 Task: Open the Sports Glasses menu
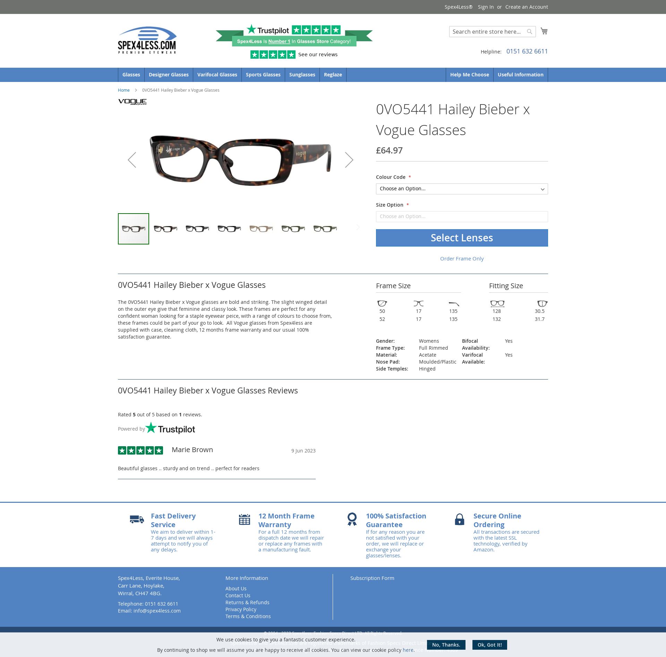[x=263, y=75]
